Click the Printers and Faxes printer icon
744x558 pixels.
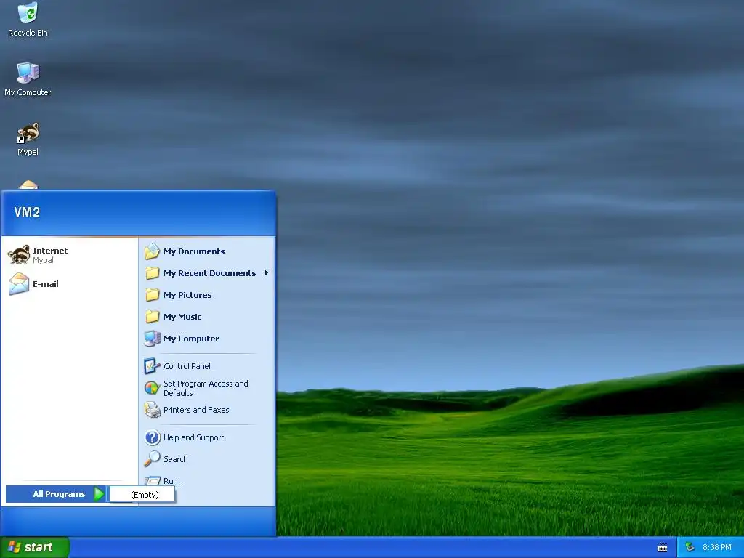pos(152,410)
